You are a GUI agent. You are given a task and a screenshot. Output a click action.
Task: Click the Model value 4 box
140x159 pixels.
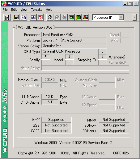point(70,57)
